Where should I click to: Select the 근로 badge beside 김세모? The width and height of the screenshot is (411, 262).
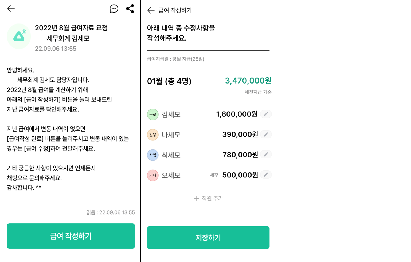pos(153,114)
